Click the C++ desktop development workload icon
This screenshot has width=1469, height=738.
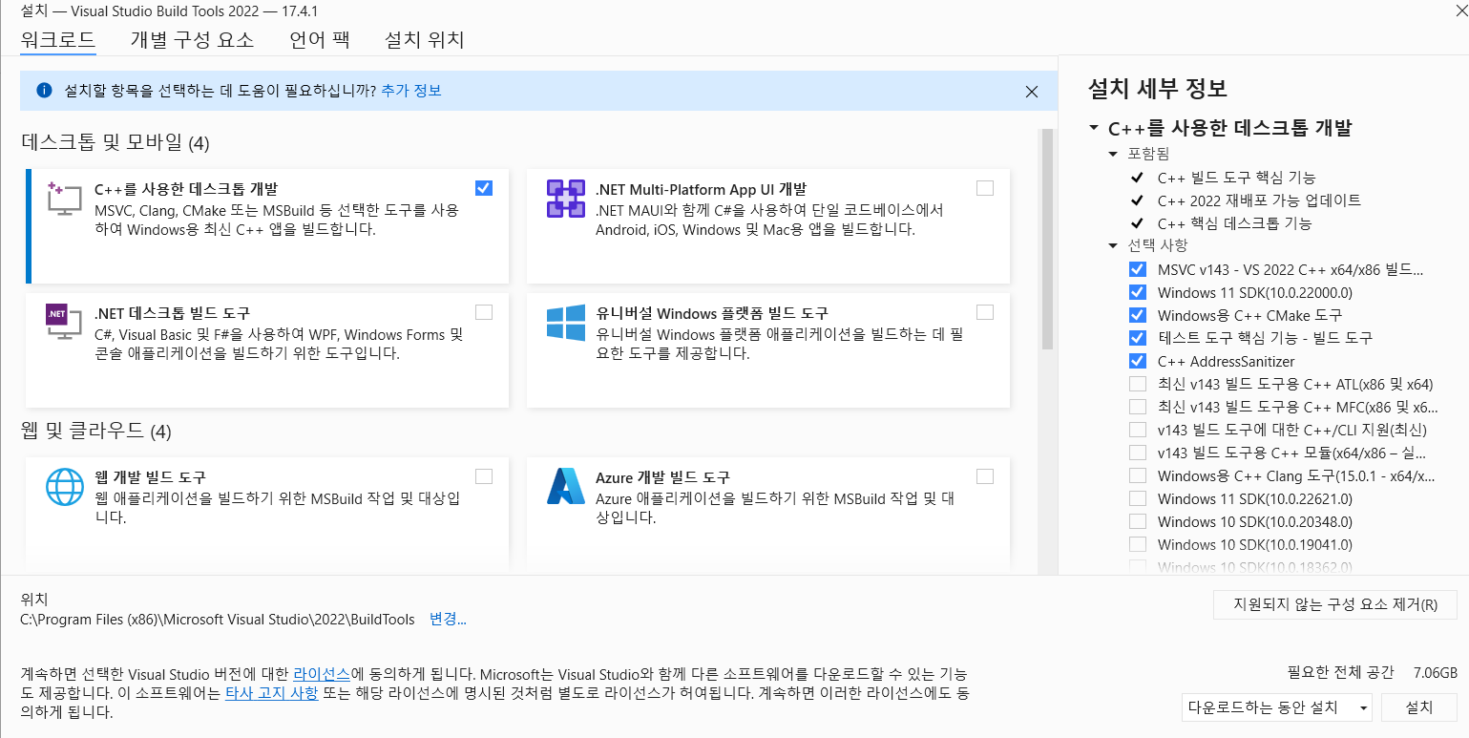pos(64,199)
